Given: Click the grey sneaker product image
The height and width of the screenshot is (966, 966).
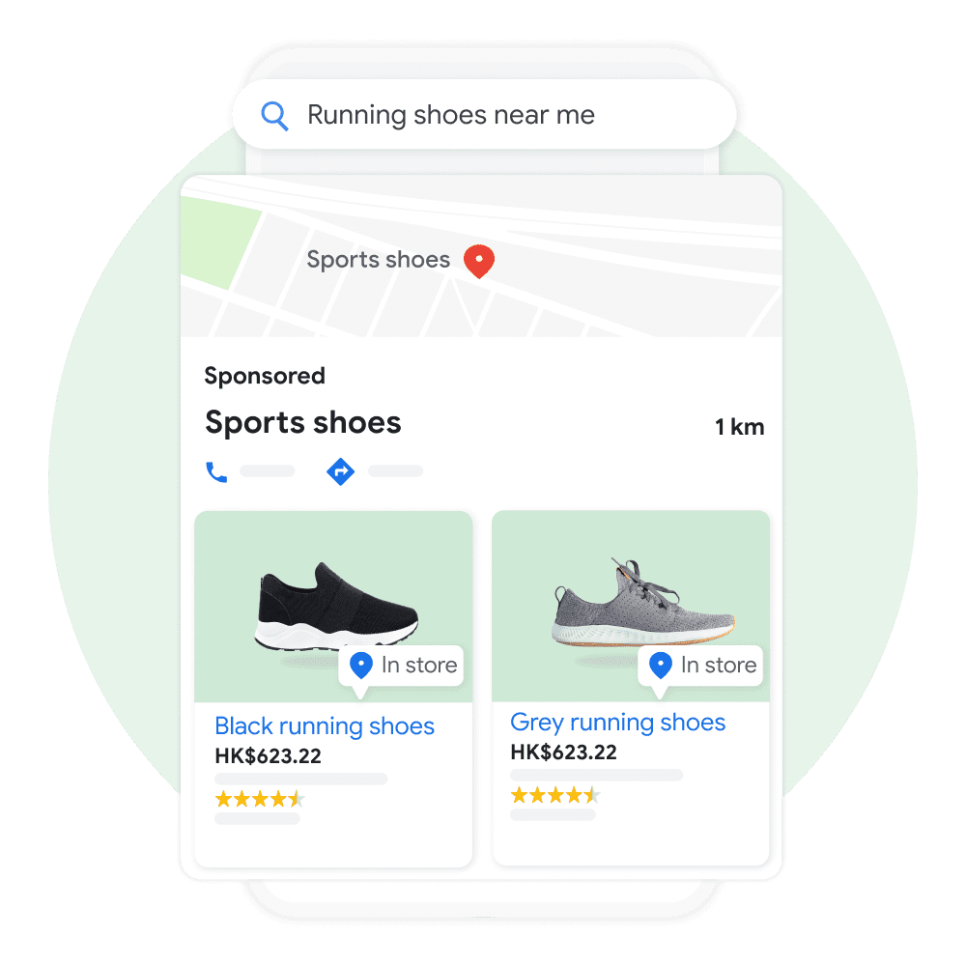Looking at the screenshot, I should pos(643,602).
